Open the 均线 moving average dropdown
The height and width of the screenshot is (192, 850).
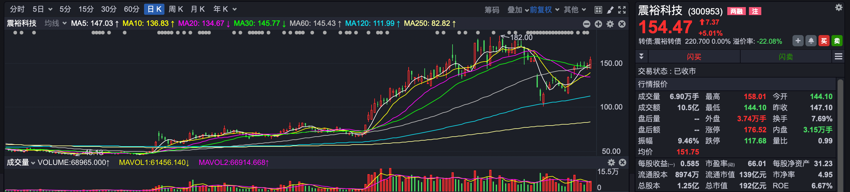(55, 23)
